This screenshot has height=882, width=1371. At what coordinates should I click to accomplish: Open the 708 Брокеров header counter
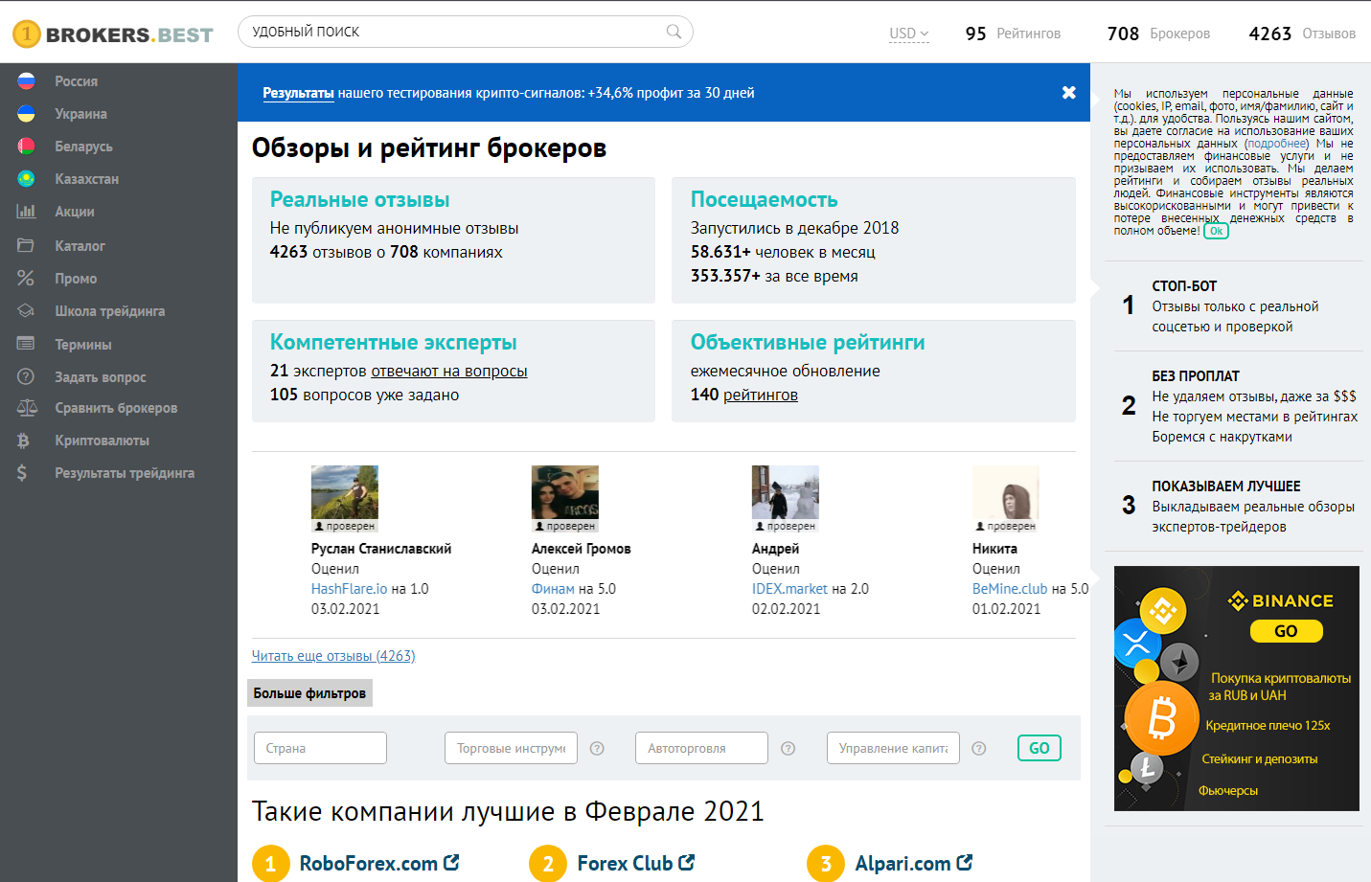(1158, 34)
